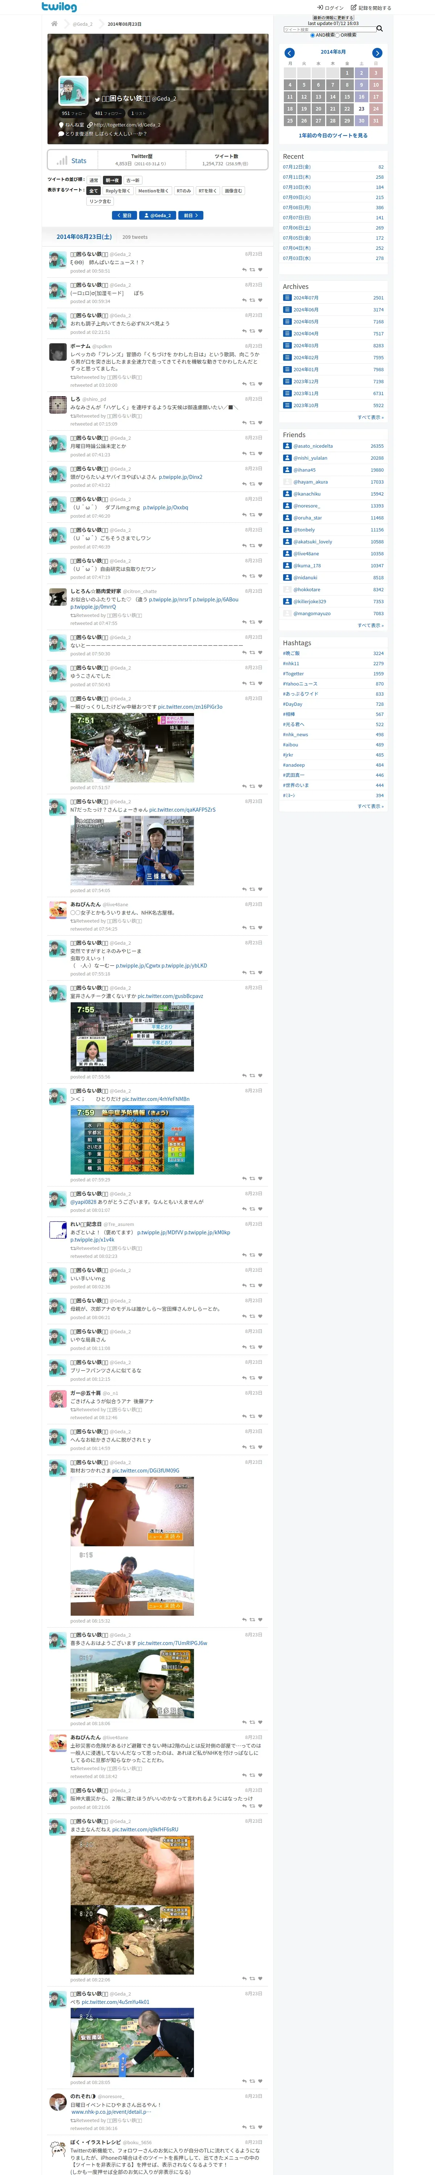This screenshot has width=435, height=2175.
Task: Open archive list icon for 2024年04月
Action: (287, 333)
